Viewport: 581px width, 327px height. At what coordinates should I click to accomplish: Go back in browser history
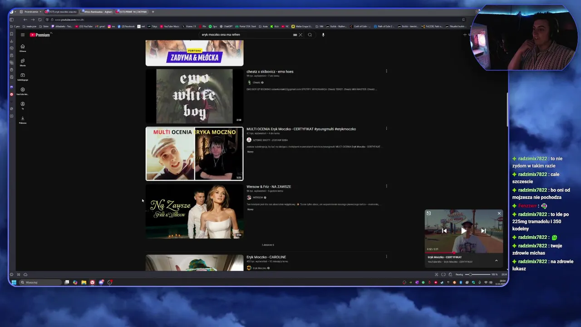pyautogui.click(x=25, y=20)
